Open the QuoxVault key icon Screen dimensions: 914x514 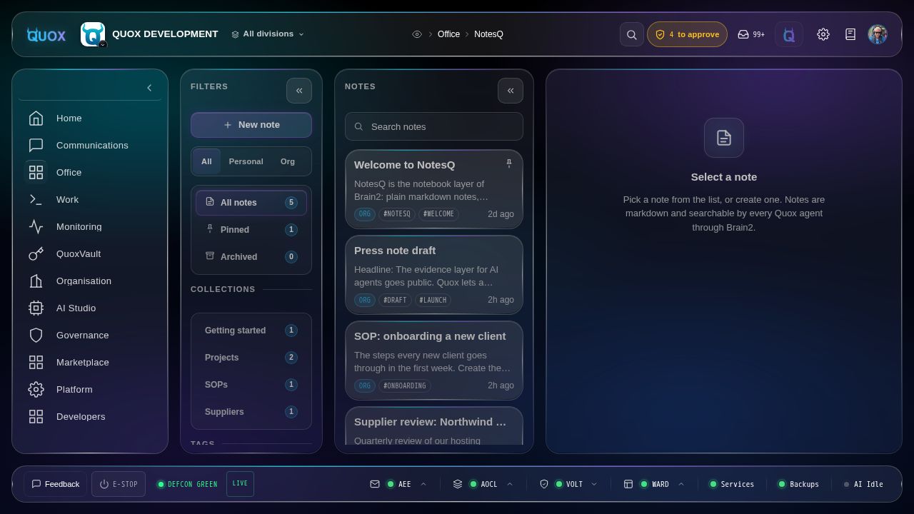(36, 254)
